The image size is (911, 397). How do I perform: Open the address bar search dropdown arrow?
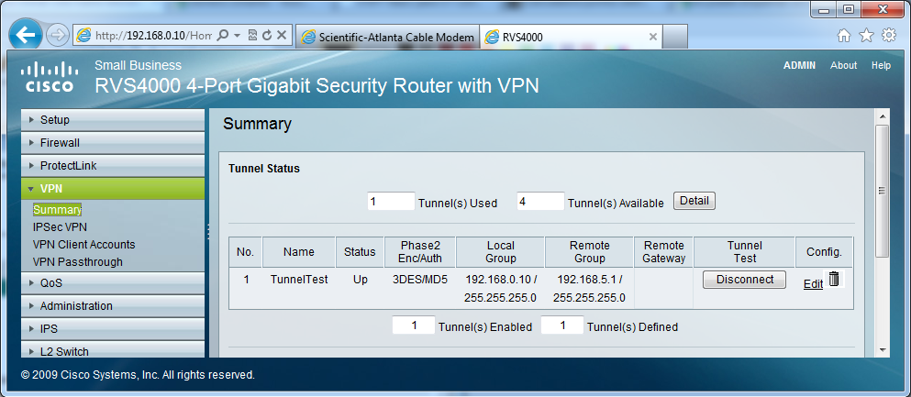[x=237, y=36]
